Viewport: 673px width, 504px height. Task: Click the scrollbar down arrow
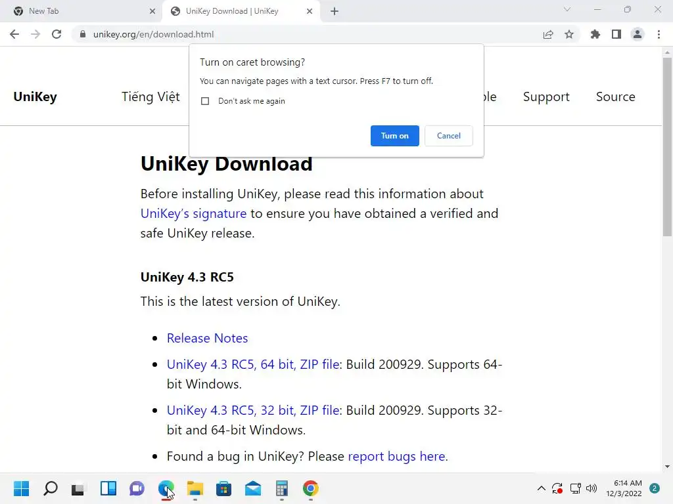(x=667, y=467)
